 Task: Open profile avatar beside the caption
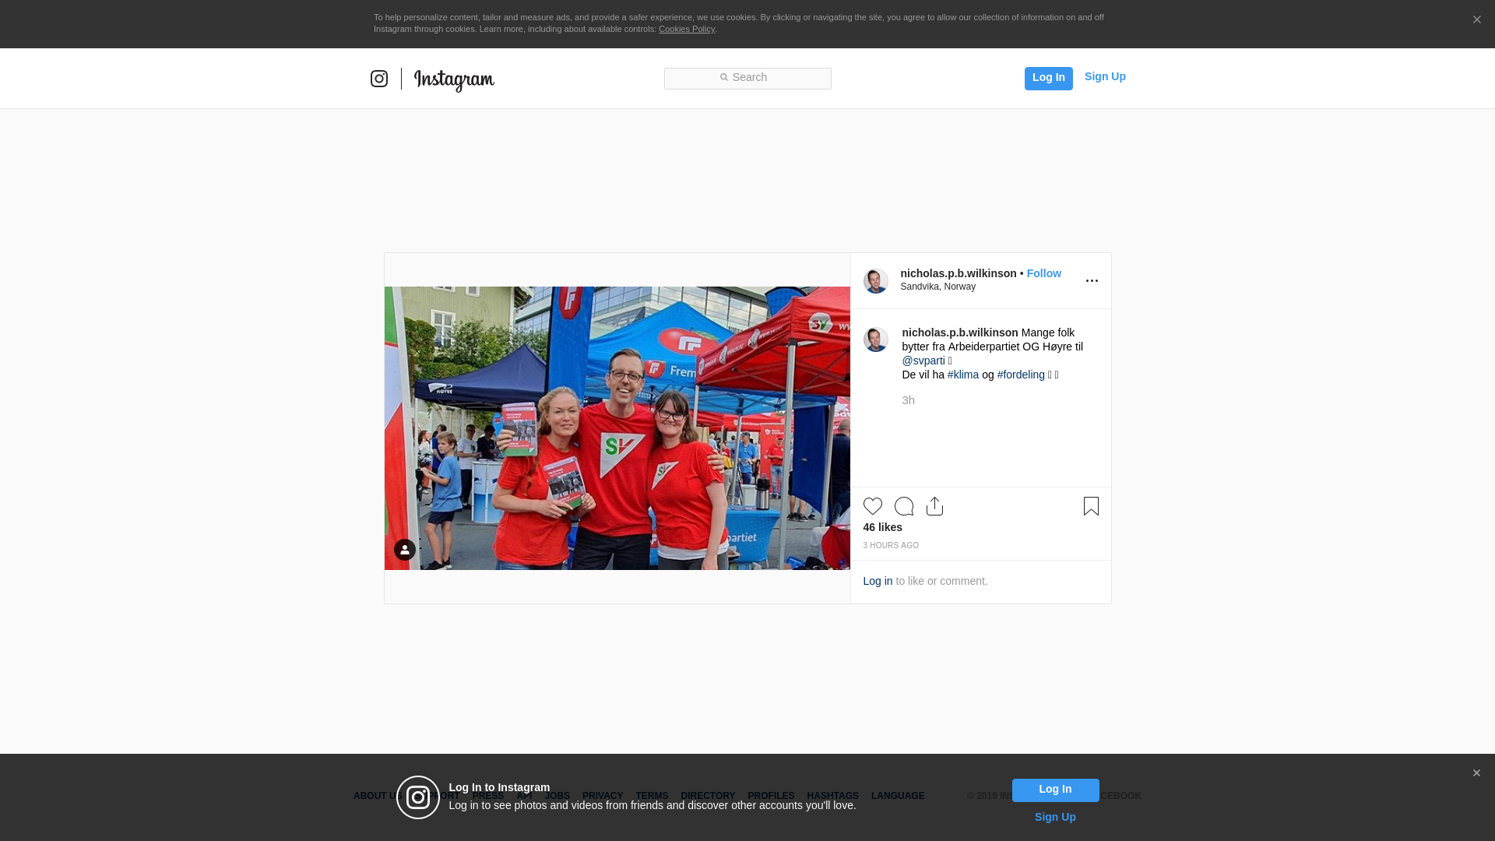[x=876, y=340]
